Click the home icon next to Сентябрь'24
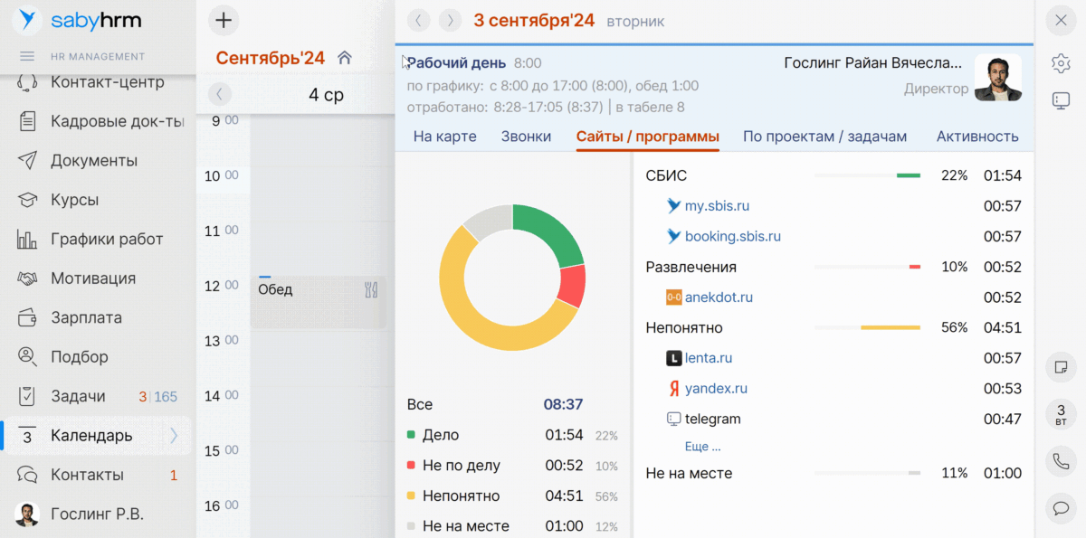This screenshot has height=538, width=1086. (x=344, y=58)
